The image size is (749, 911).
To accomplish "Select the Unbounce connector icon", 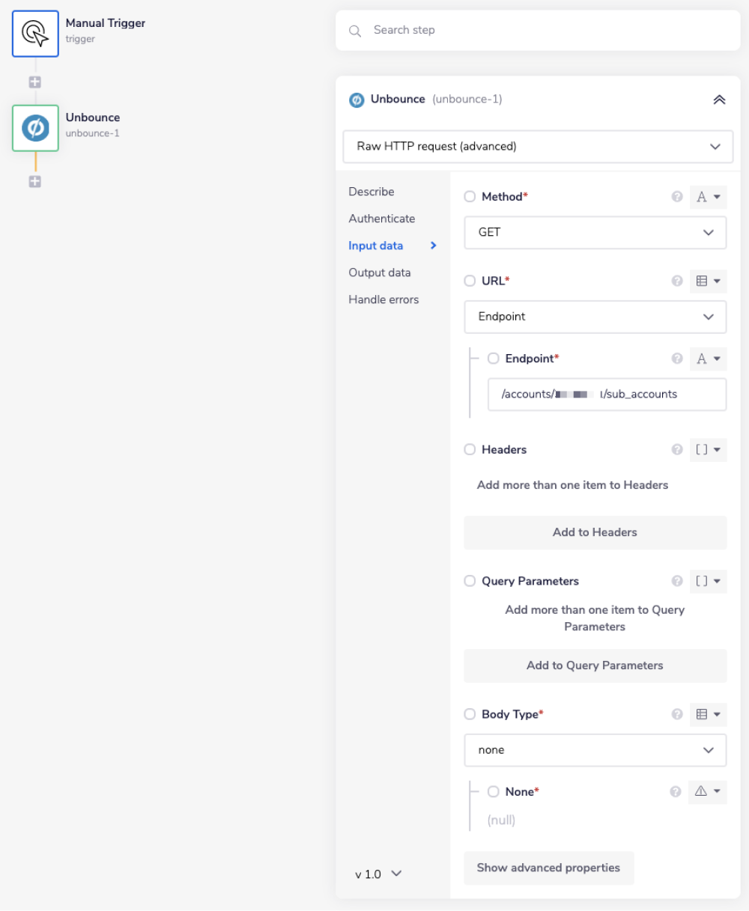I will click(x=35, y=128).
